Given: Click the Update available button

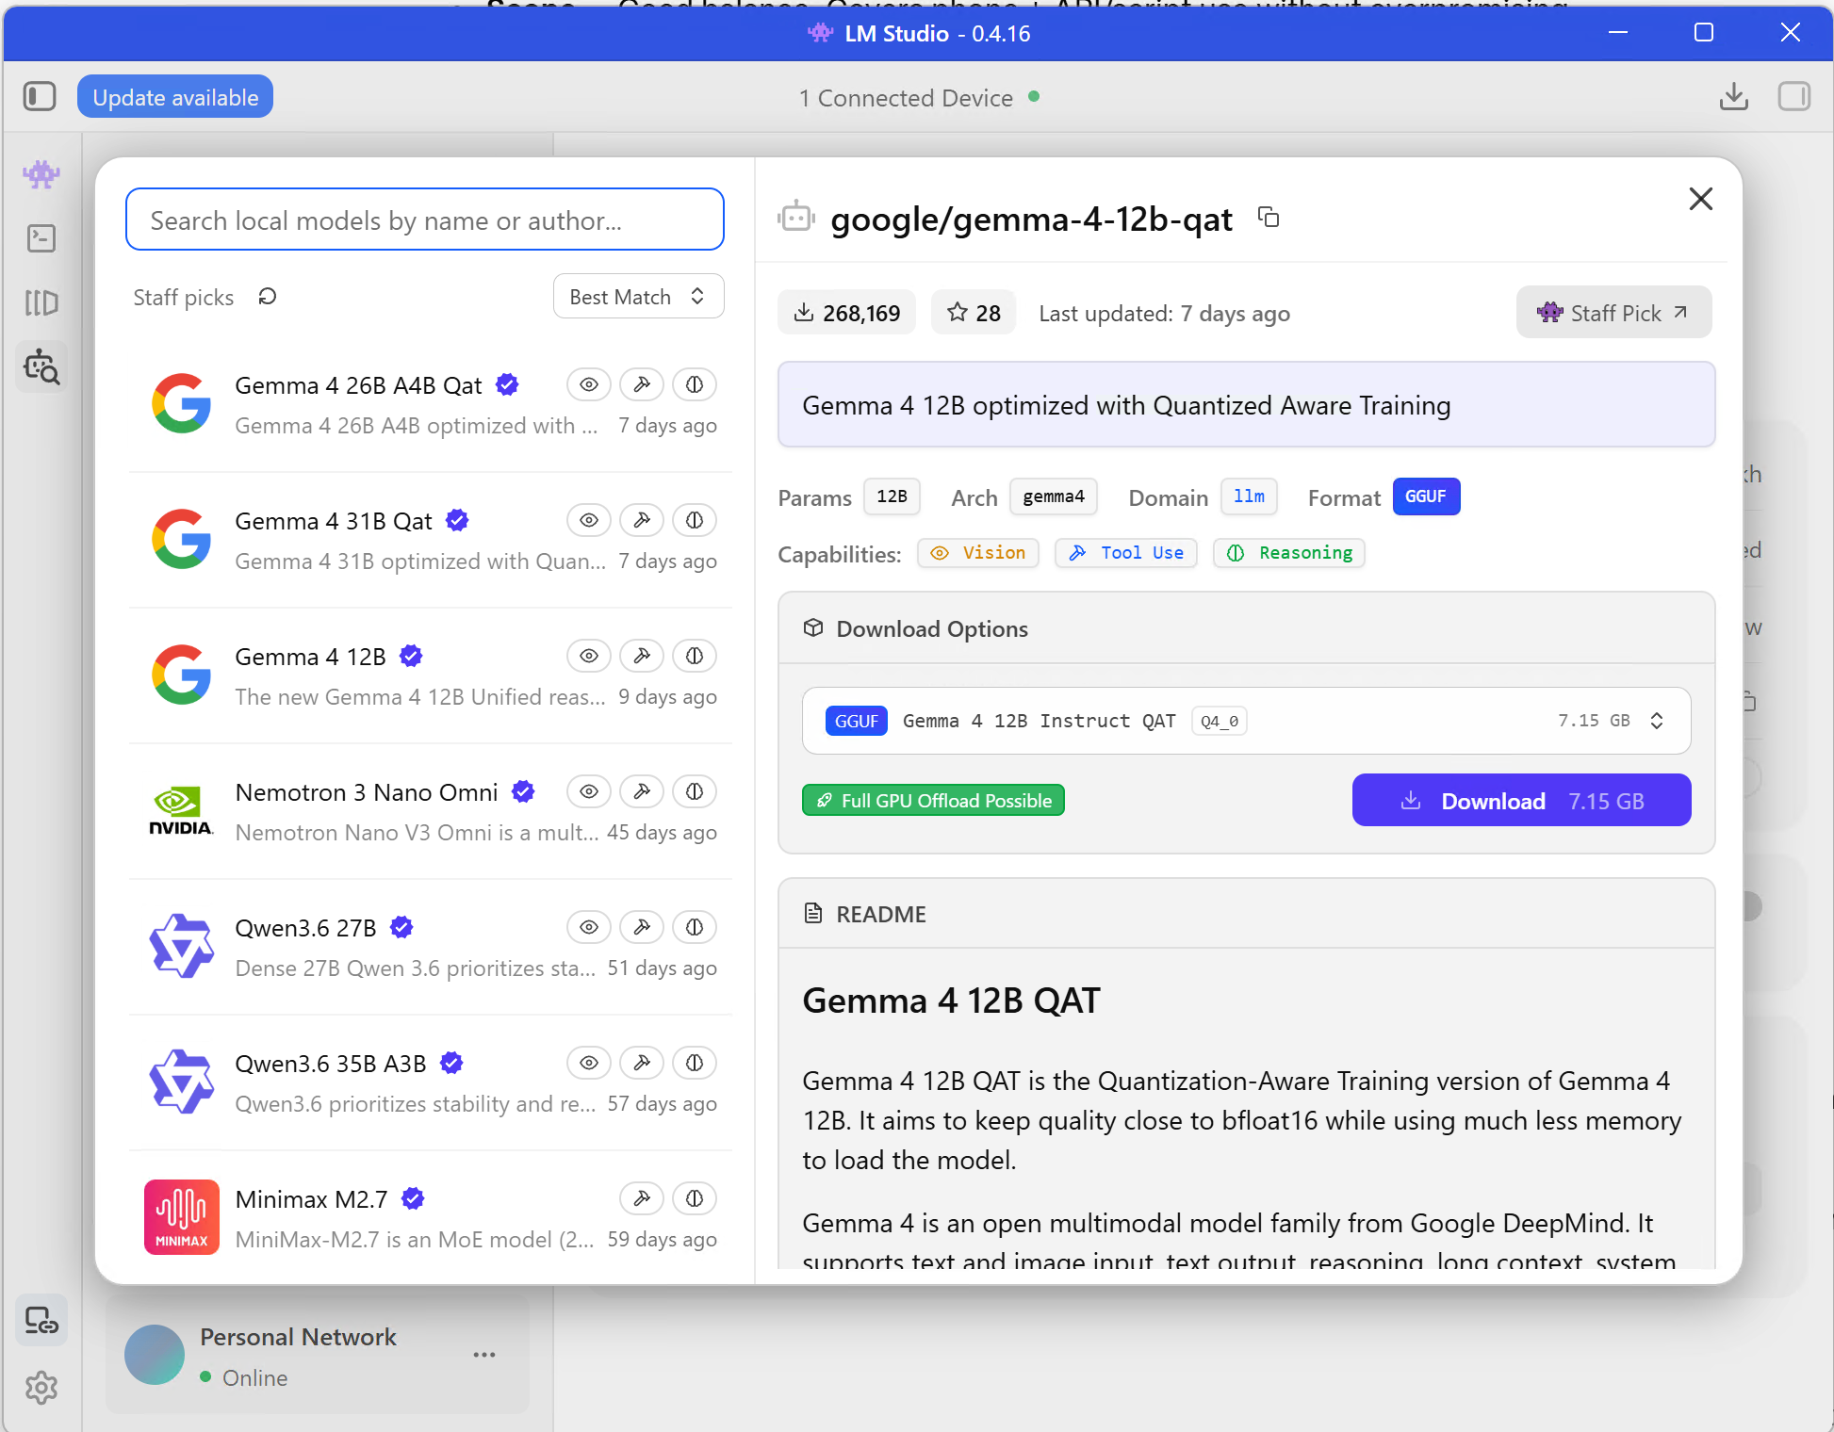Looking at the screenshot, I should click(175, 97).
